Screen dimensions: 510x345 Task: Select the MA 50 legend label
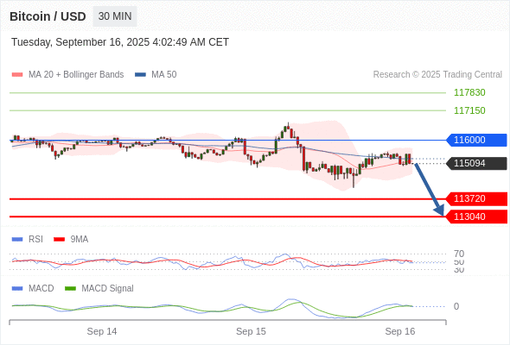coord(164,75)
